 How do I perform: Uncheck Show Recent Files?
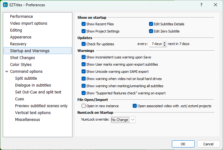pos(83,24)
